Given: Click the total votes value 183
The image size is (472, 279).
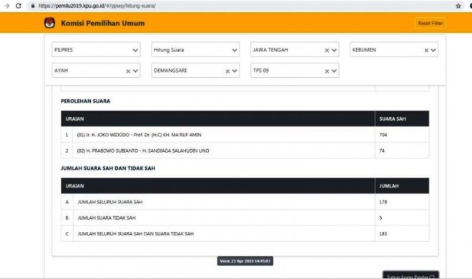Looking at the screenshot, I should 383,233.
